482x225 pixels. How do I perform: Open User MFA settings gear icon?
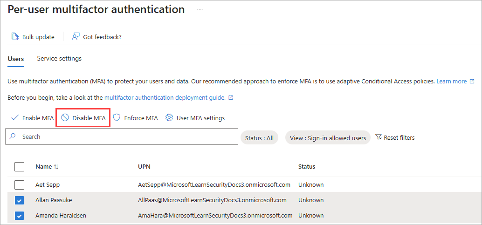pyautogui.click(x=169, y=118)
